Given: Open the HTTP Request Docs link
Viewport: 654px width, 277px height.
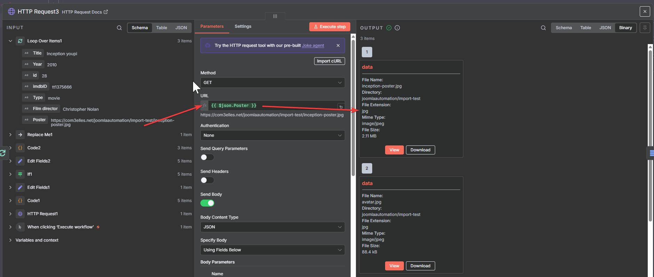Looking at the screenshot, I should click(x=85, y=12).
